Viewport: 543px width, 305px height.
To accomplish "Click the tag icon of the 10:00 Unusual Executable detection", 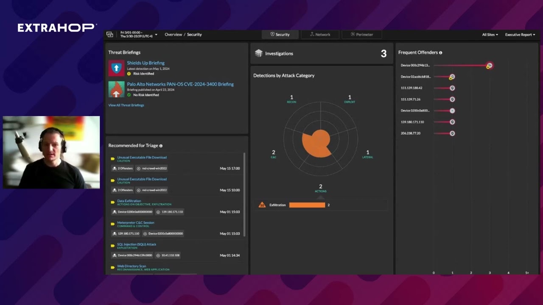I will click(x=113, y=181).
